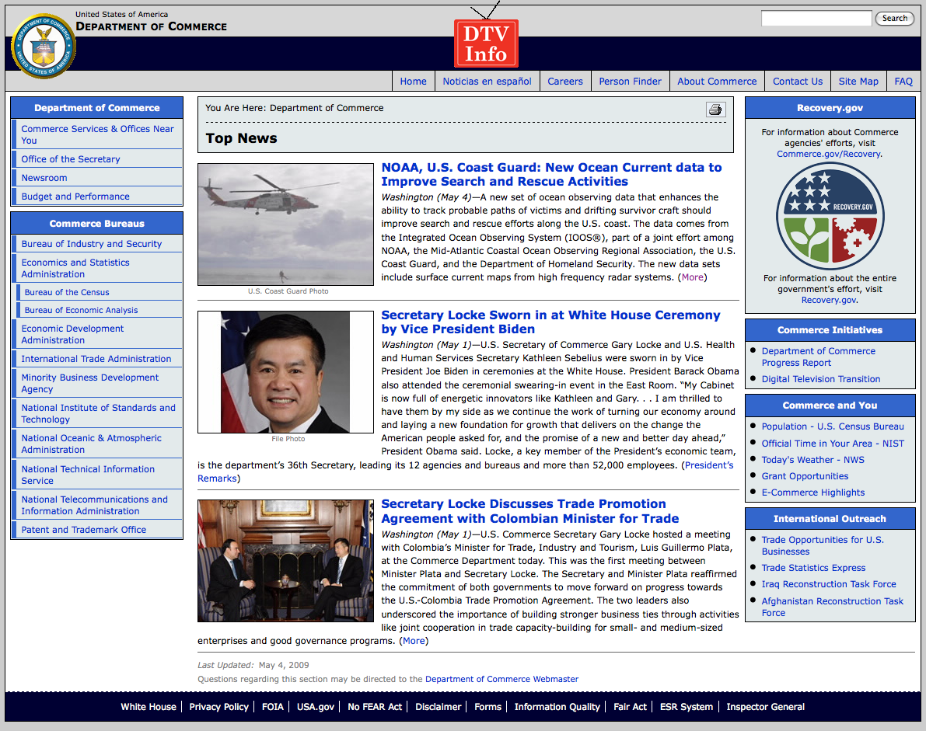Open International Trade Administration link

coord(96,359)
